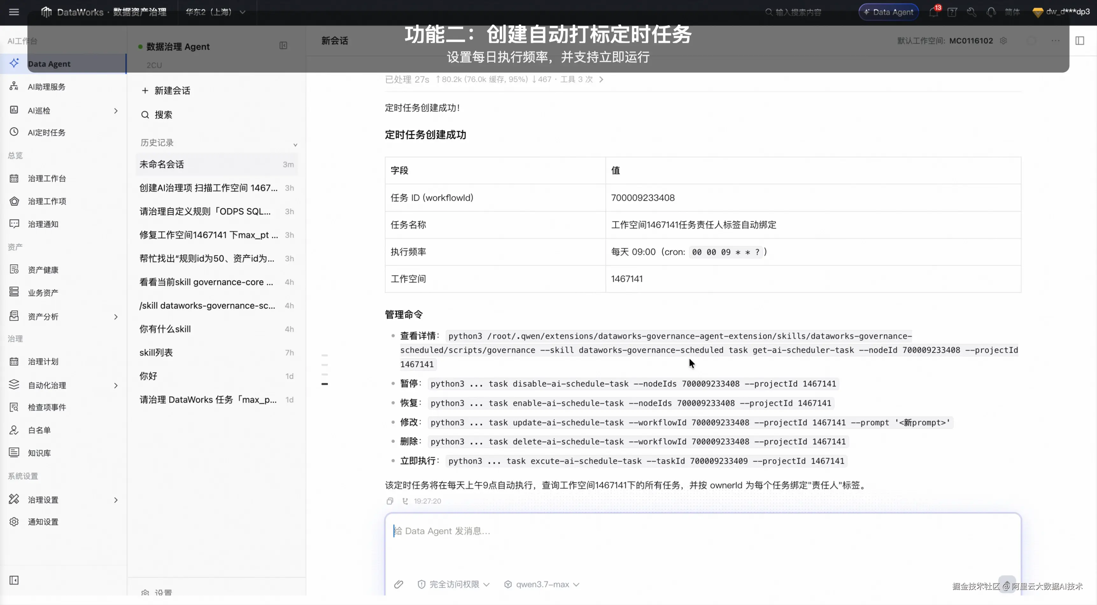Copy the agent reply with the copy icon
Screen dimensions: 1097x605
coord(390,501)
